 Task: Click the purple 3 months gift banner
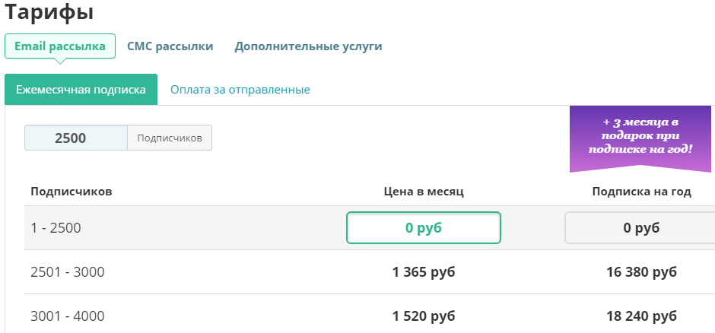[x=647, y=137]
